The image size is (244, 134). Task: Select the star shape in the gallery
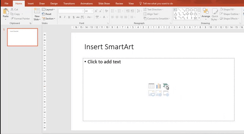[195, 18]
